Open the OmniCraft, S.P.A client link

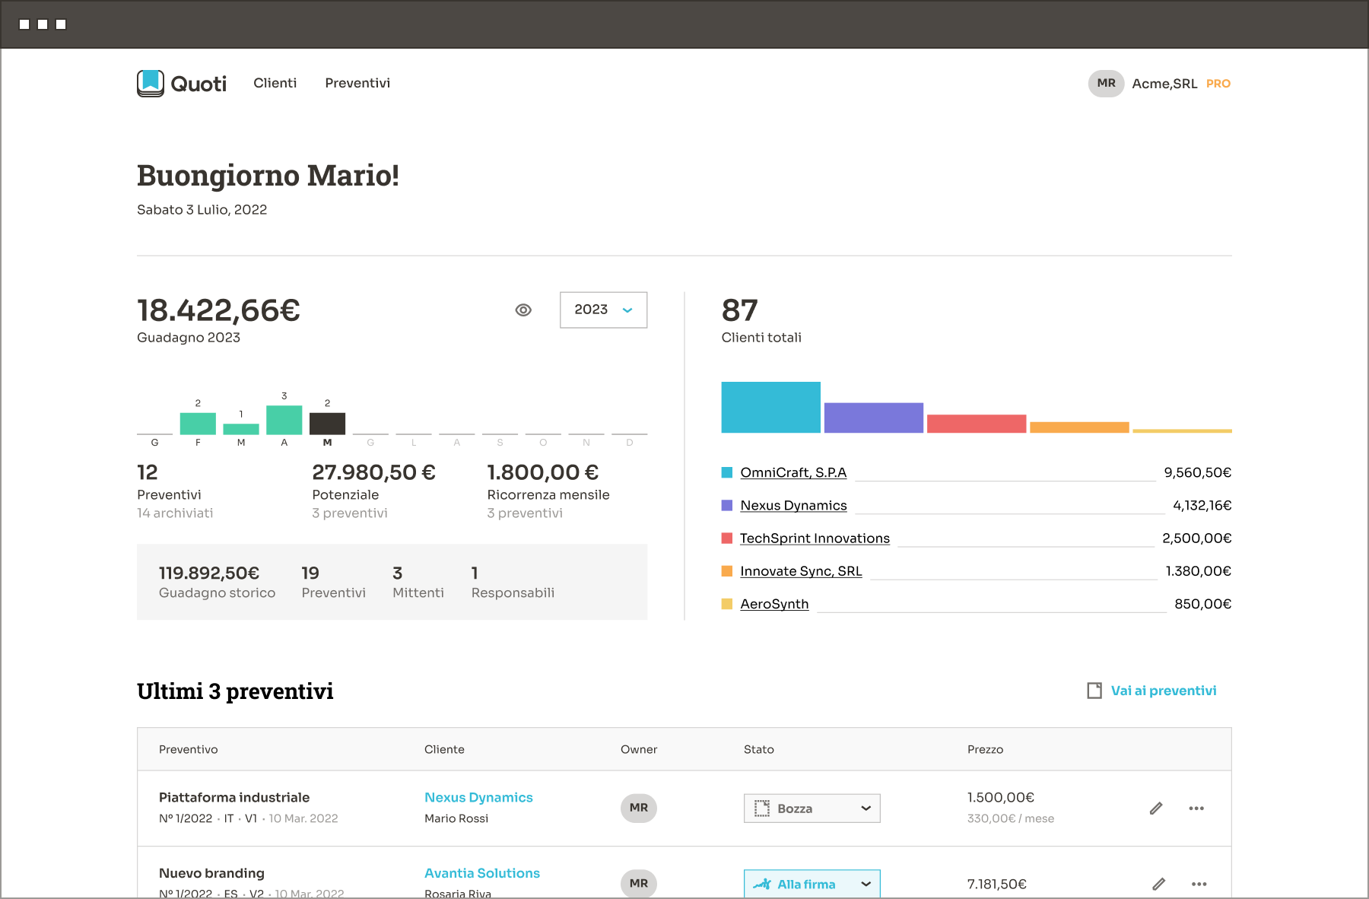[793, 472]
